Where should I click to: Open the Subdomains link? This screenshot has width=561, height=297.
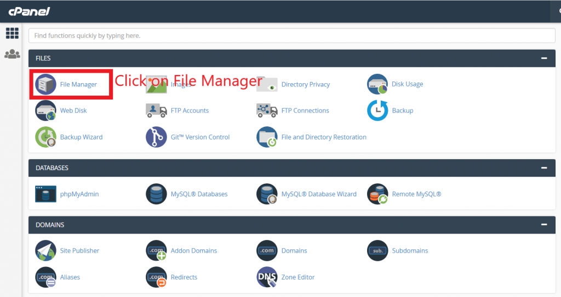tap(410, 251)
